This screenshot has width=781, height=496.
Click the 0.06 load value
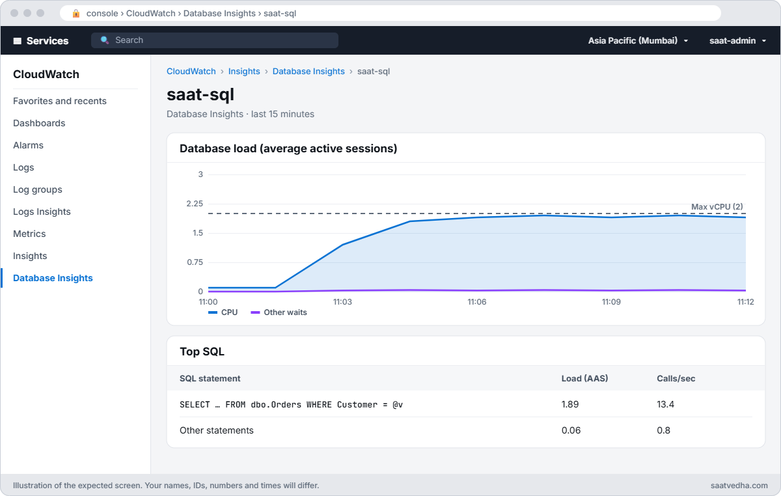tap(571, 430)
